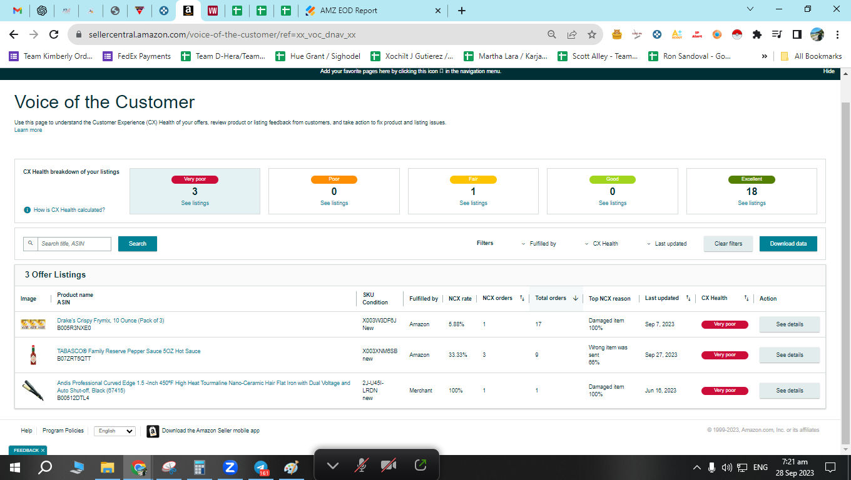Bookmark this page with the star icon
The height and width of the screenshot is (480, 851).
pos(591,34)
